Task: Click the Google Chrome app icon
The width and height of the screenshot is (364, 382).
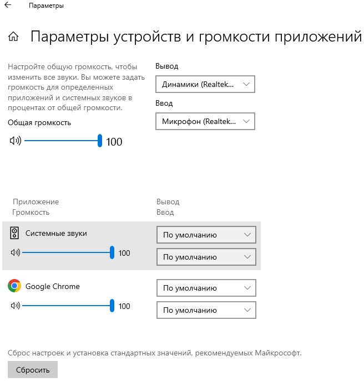Action: point(14,286)
